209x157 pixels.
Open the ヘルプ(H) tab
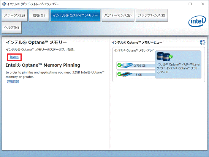[11, 28]
